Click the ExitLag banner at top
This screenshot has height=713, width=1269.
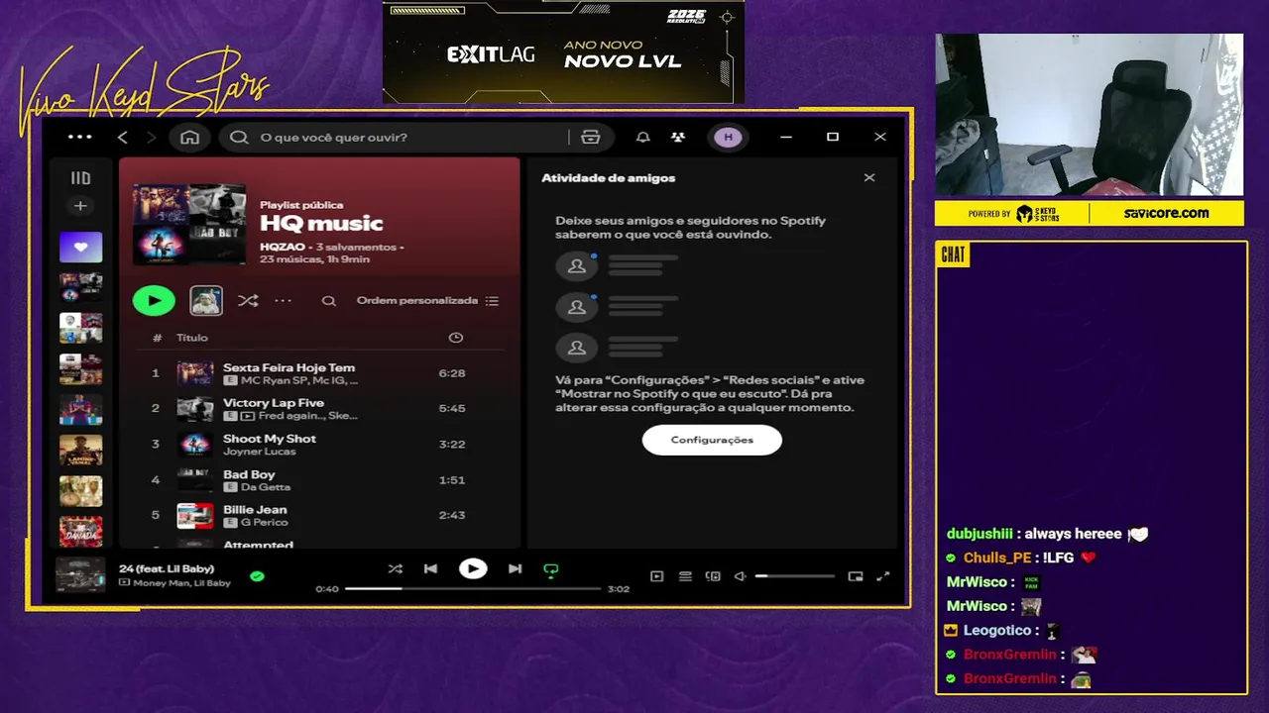point(563,51)
